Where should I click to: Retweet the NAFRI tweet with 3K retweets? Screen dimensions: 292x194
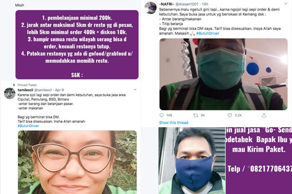coord(195,115)
